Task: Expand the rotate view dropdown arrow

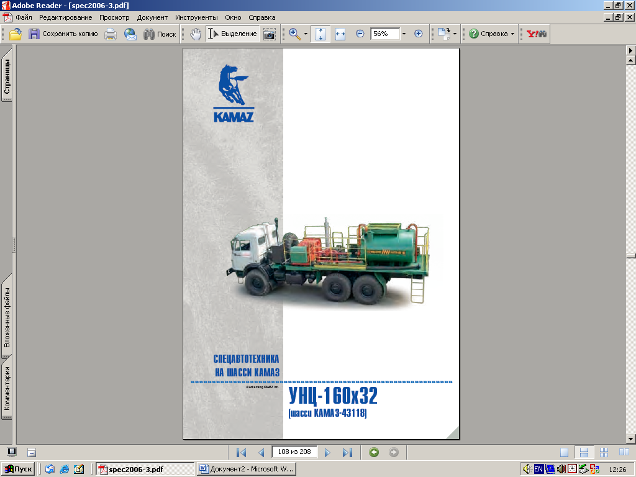Action: pyautogui.click(x=455, y=34)
